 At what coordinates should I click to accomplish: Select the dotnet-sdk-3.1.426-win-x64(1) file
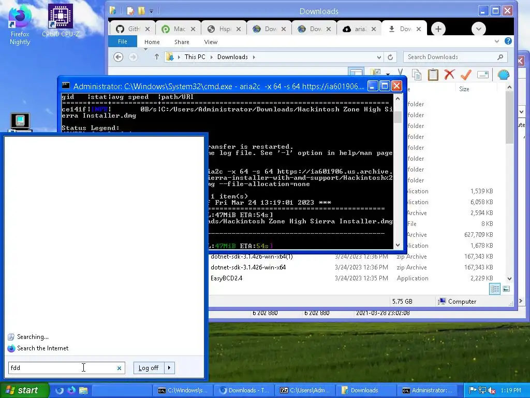[252, 257]
